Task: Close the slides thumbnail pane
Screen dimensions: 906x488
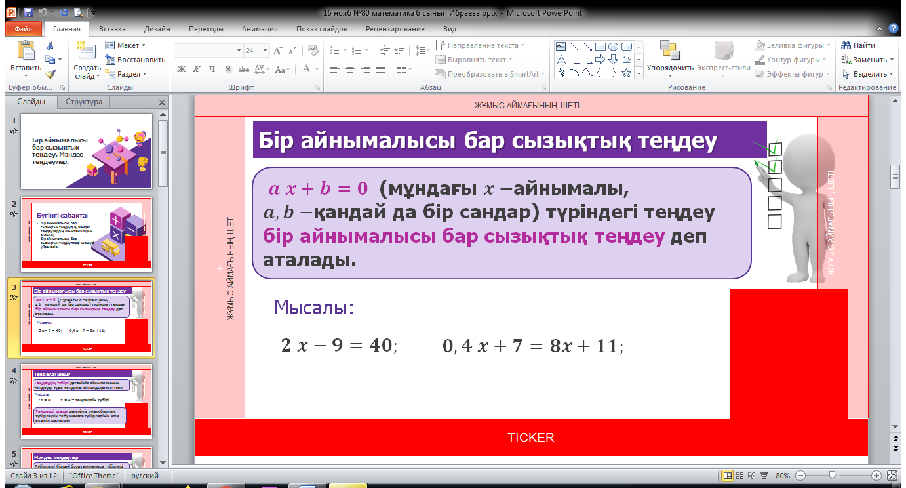Action: 162,102
